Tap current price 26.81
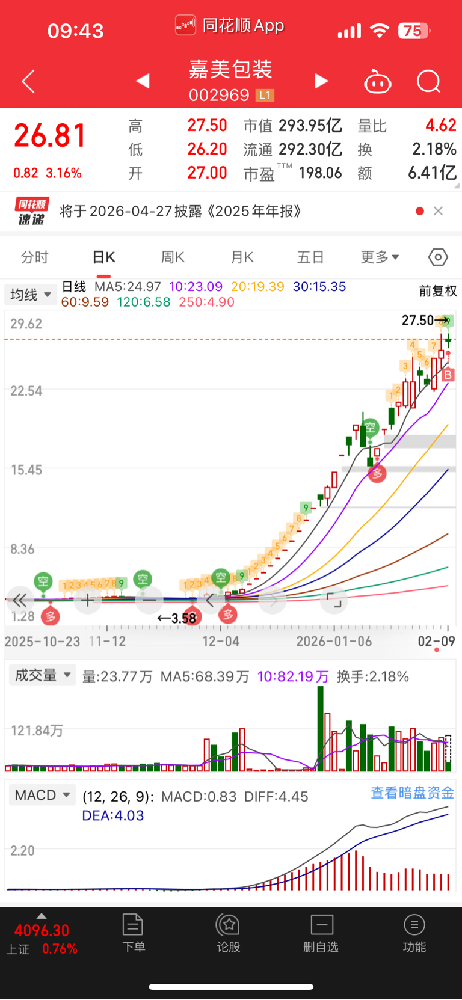 51,135
